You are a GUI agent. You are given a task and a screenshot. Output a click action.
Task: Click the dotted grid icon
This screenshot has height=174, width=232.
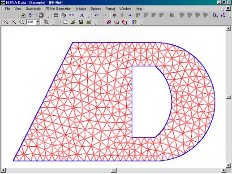172,15
